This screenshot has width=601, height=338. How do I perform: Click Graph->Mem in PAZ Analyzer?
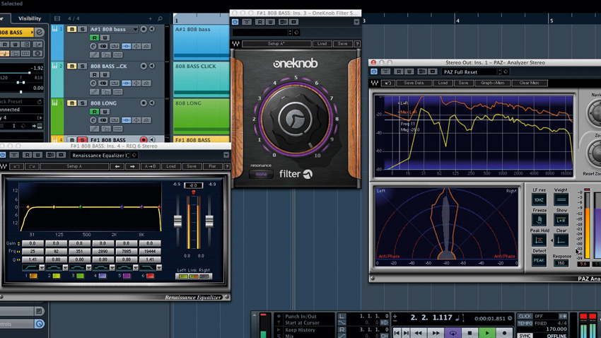(x=492, y=83)
